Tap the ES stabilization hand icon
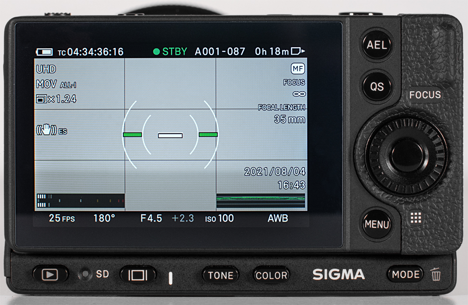The image size is (468, 305). [x=51, y=130]
